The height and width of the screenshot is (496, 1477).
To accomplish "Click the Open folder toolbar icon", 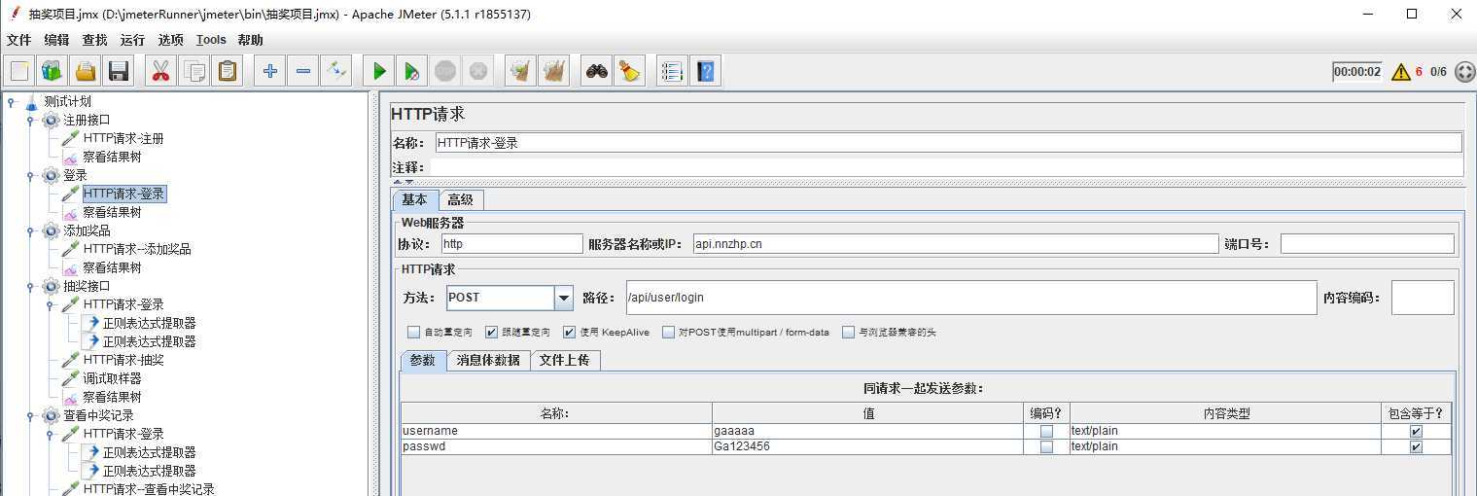I will (x=86, y=71).
